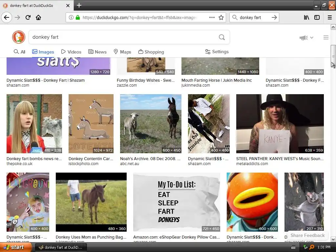Open the donkey on asphalt thumbnail
Screen dimensions: 336x252
[x=304, y=202]
